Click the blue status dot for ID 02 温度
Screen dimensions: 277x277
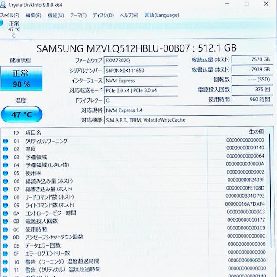point(6,149)
